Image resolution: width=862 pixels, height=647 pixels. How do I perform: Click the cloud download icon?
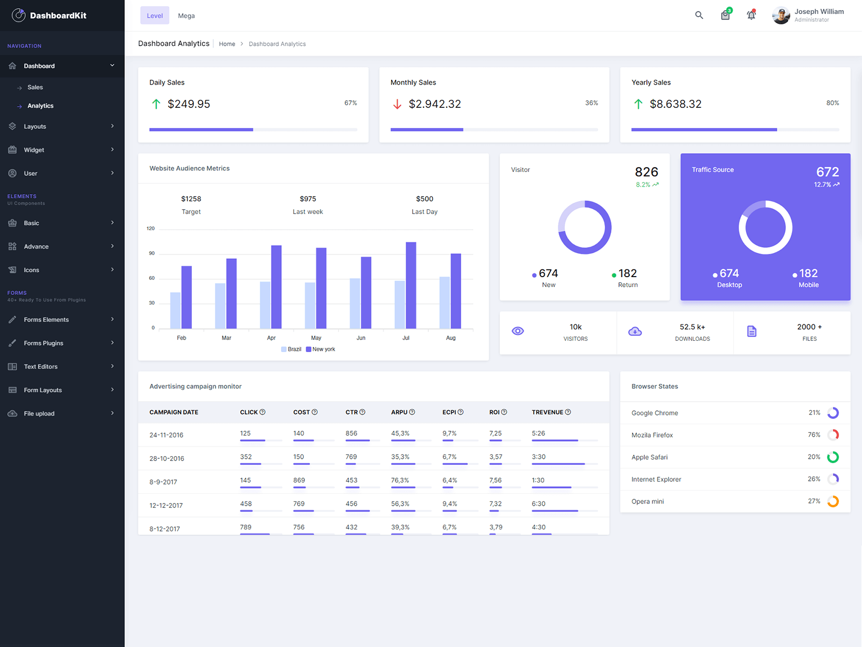(635, 331)
